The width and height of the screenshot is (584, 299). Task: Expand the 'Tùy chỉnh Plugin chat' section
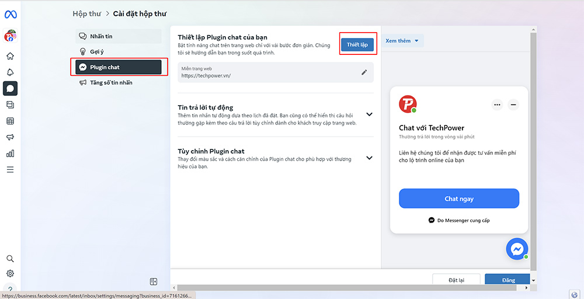click(369, 158)
